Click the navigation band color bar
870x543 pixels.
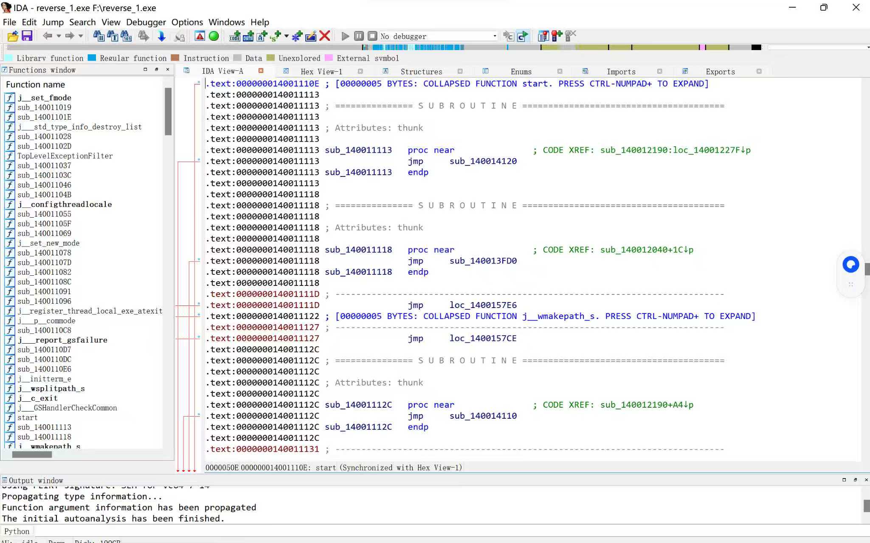(x=425, y=47)
